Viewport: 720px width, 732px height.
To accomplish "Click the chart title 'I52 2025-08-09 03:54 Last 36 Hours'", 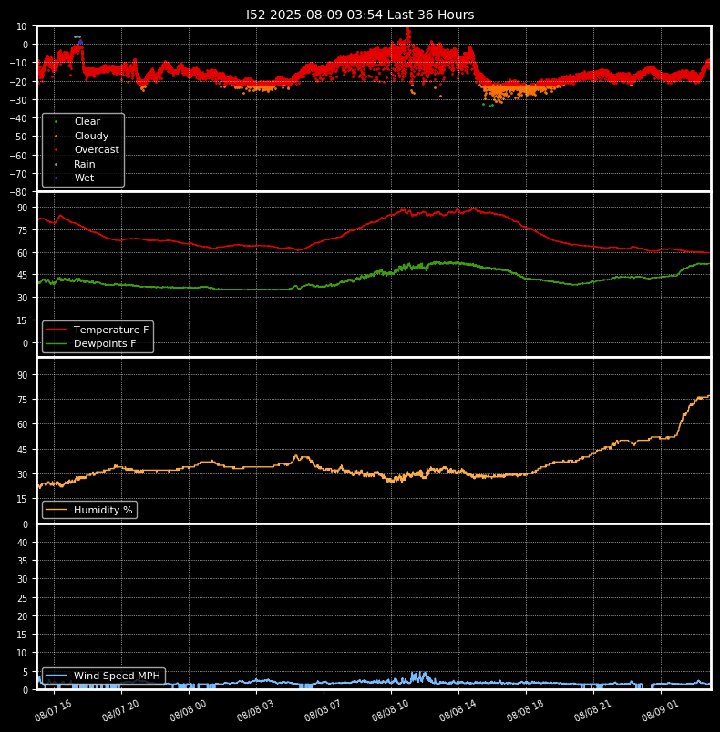I will (360, 15).
